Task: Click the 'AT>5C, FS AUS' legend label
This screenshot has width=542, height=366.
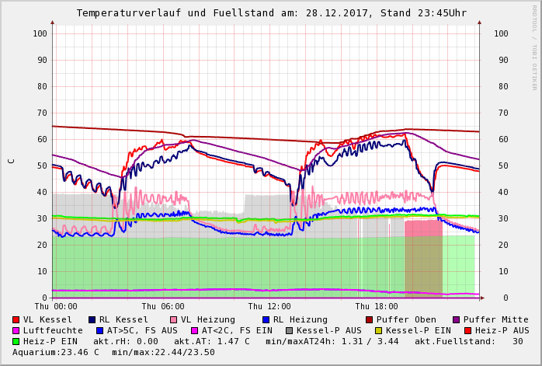Action: (141, 330)
